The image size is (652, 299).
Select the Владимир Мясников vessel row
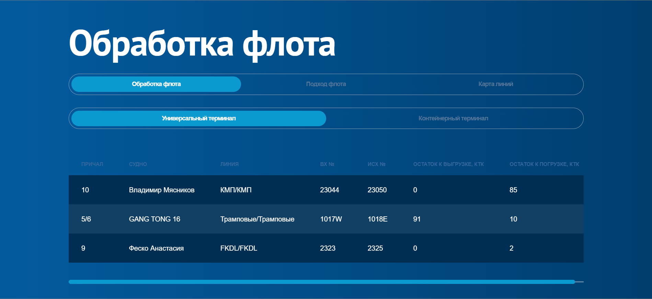point(326,190)
